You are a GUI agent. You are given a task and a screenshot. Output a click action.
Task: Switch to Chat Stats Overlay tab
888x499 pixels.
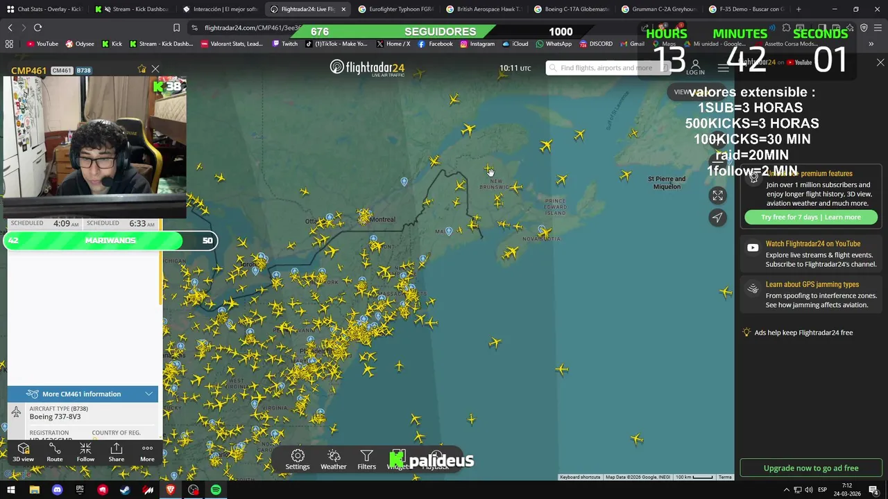coord(44,9)
